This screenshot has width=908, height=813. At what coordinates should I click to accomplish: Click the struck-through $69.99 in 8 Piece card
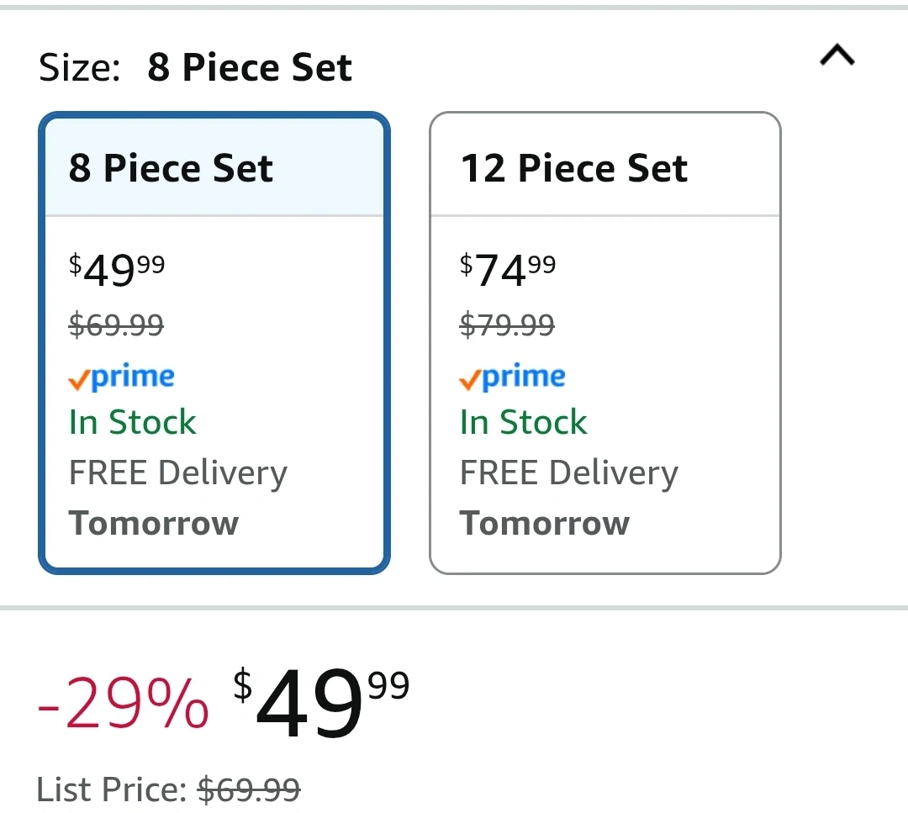(116, 325)
